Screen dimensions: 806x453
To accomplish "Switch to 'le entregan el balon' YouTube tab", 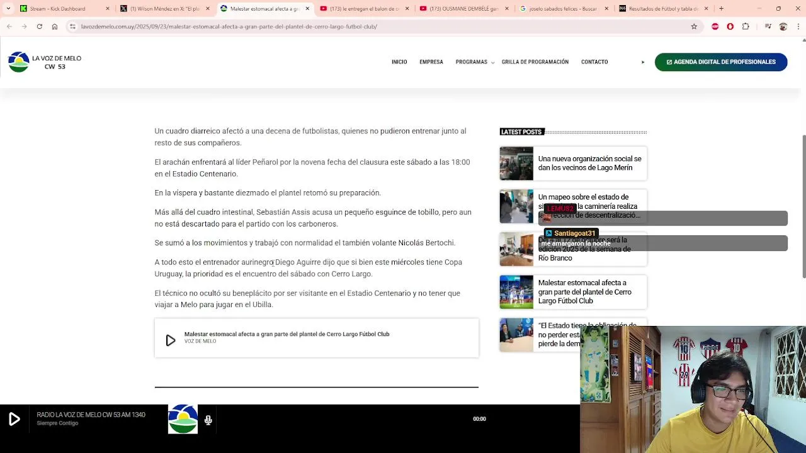I will tap(363, 9).
